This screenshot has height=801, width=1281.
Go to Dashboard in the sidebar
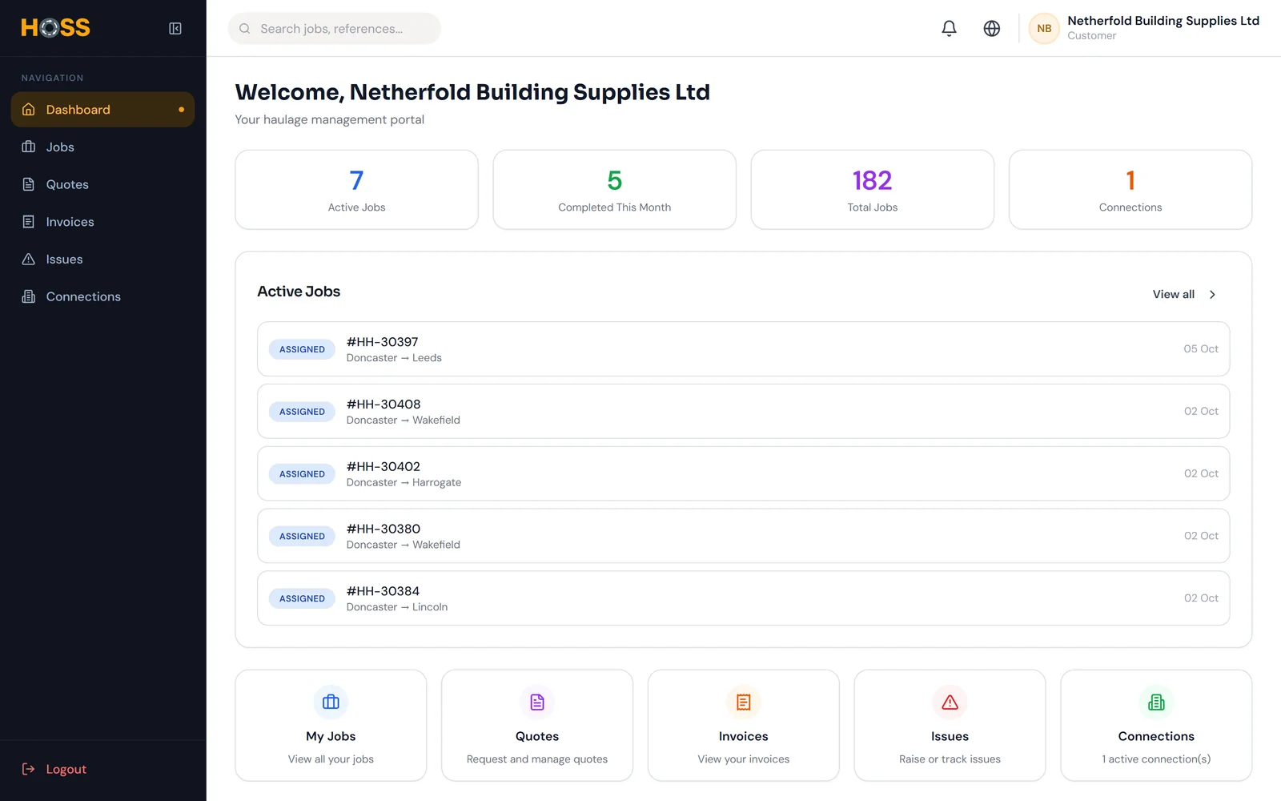[102, 110]
